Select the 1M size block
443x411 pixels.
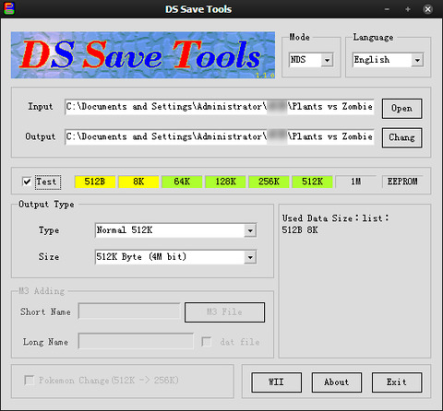click(x=355, y=182)
